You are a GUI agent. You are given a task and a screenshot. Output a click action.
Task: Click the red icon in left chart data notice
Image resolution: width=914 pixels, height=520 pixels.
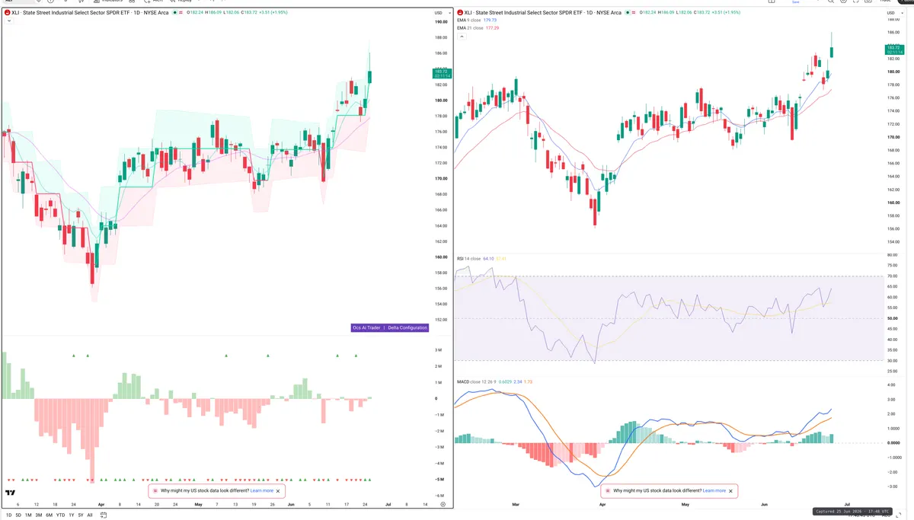(155, 490)
